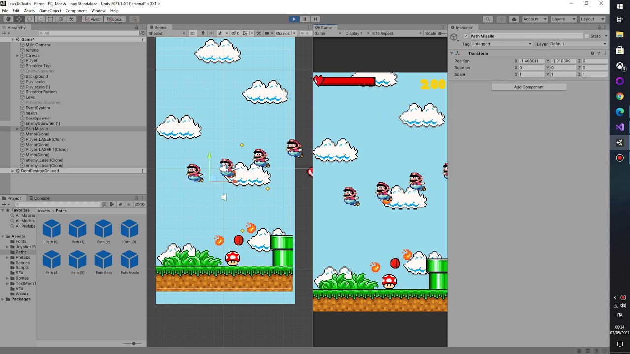Open the Tag Untagged dropdown
630x354 pixels.
(x=502, y=44)
